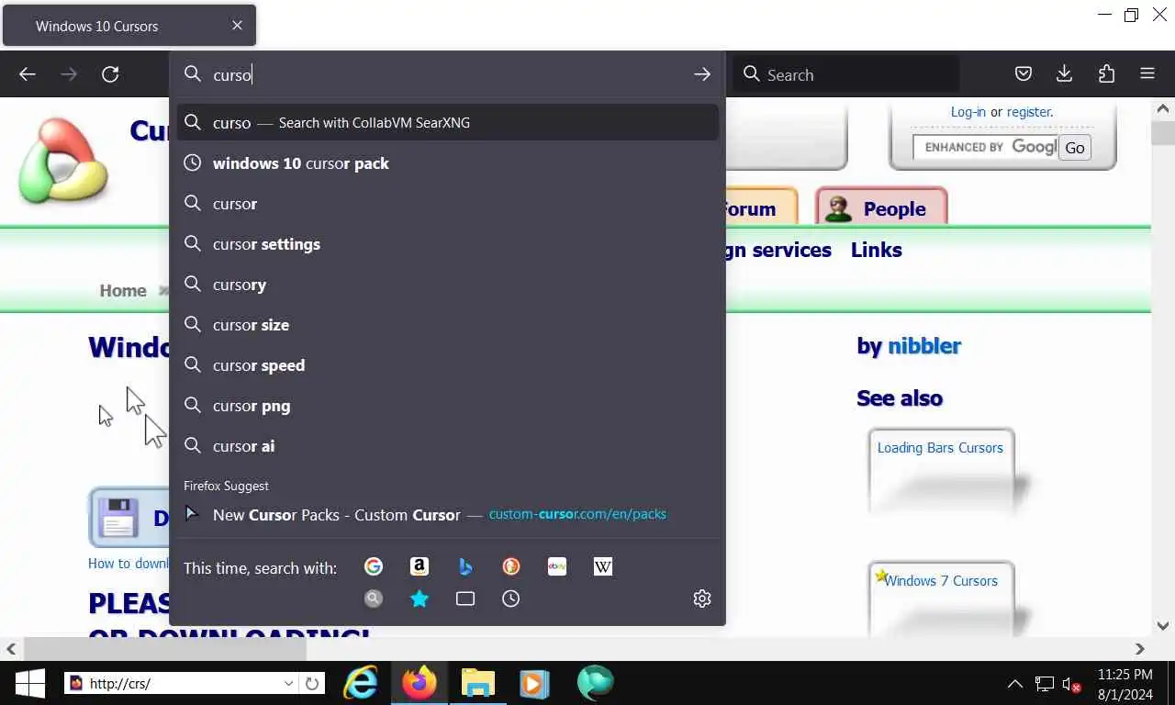Screen dimensions: 1175x705
Task: Show hidden system tray icons
Action: [x=1015, y=684]
